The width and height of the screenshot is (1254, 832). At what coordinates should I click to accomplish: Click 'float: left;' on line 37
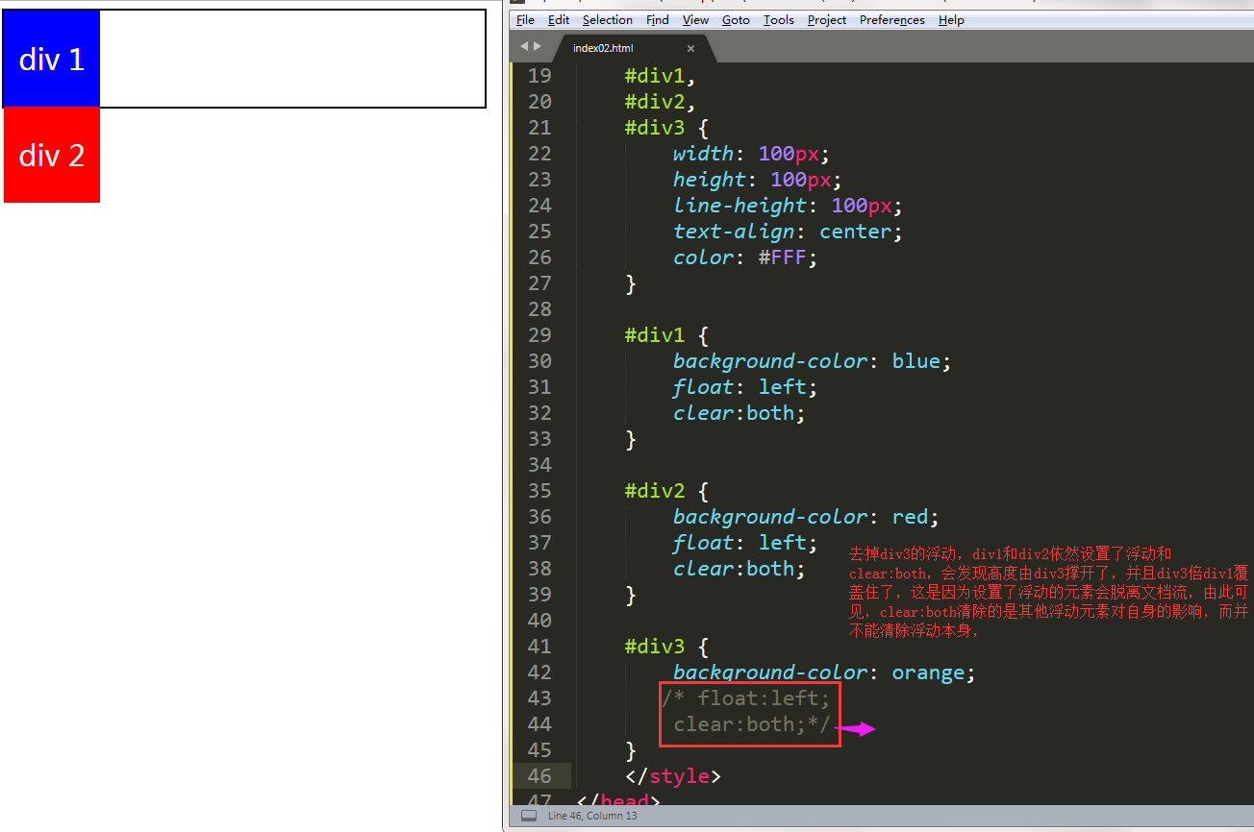745,543
